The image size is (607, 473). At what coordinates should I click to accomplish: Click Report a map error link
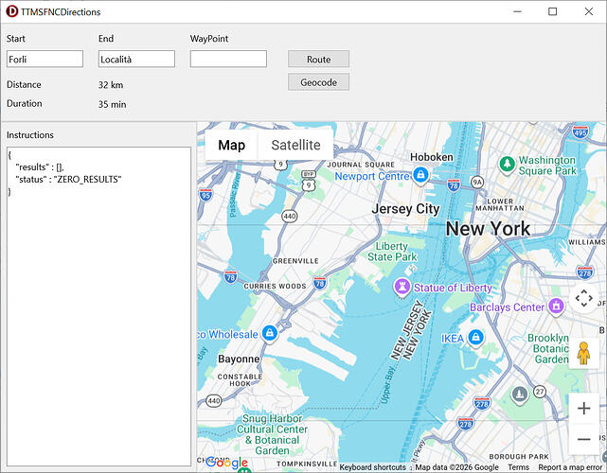(x=570, y=467)
